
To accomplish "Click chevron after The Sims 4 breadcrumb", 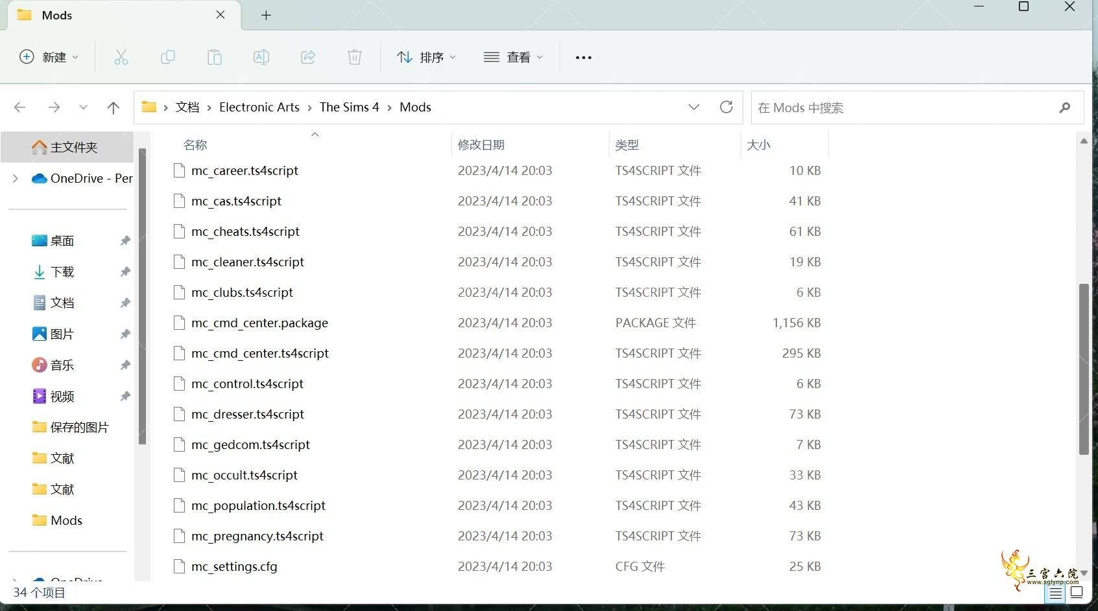I will point(390,108).
